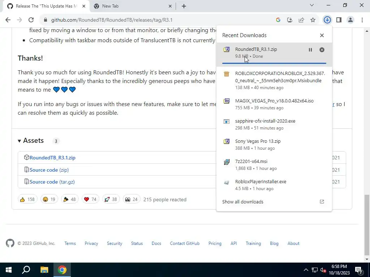The image size is (370, 277).
Task: Download RoundedTB_R3.1.zip asset link
Action: click(x=52, y=158)
